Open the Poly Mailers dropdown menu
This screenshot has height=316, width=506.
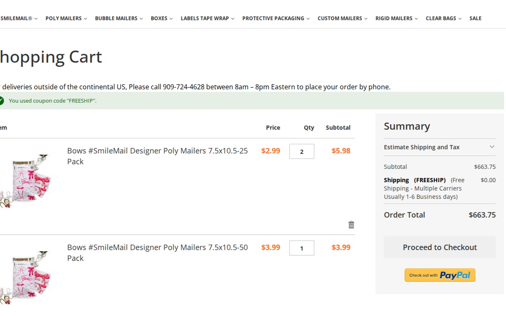(x=66, y=18)
